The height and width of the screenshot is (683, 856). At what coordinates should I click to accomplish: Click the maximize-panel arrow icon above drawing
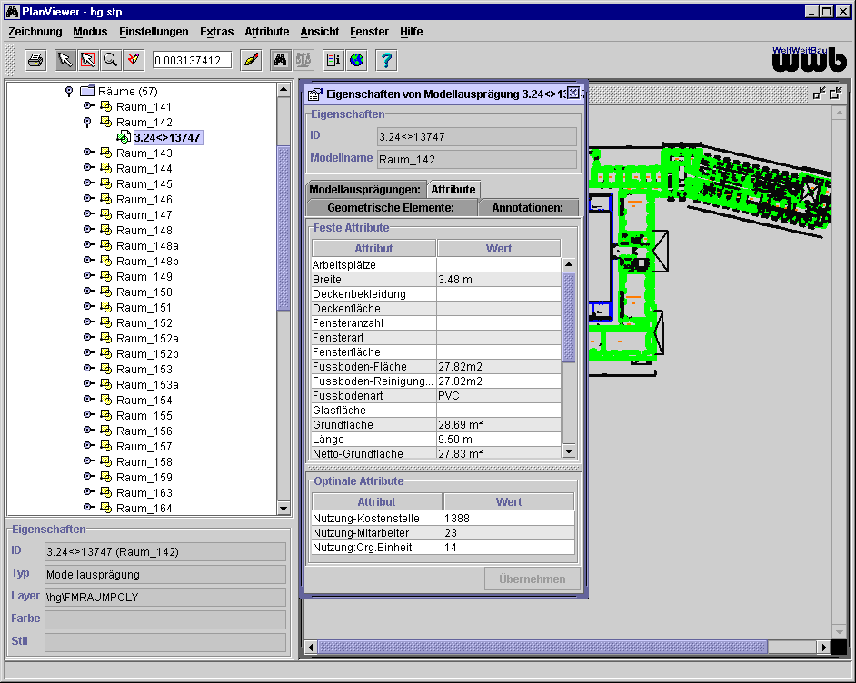tap(836, 94)
